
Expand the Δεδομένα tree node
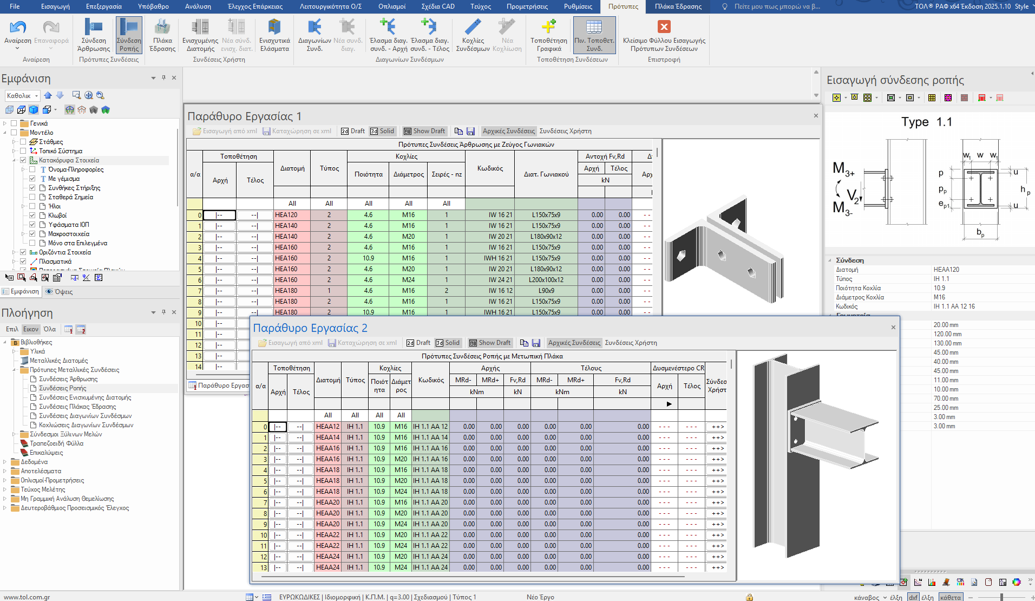point(5,462)
